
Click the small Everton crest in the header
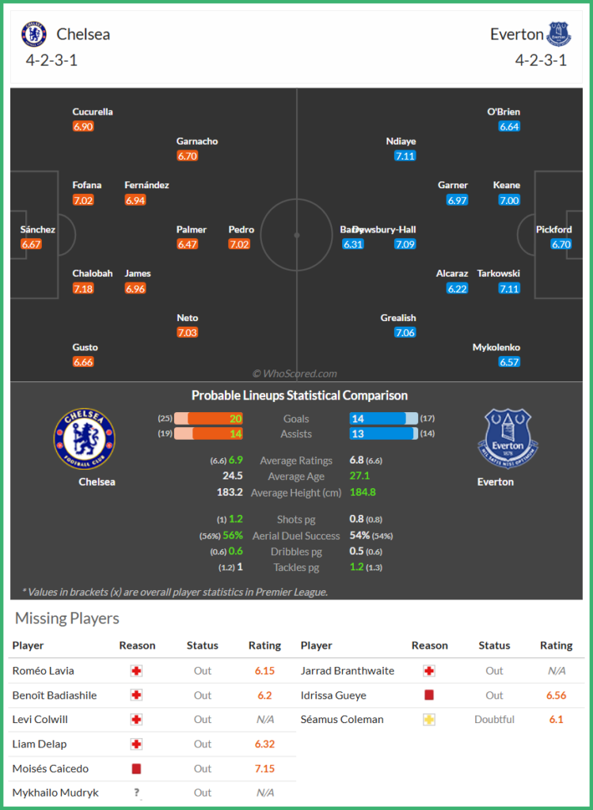coord(559,33)
